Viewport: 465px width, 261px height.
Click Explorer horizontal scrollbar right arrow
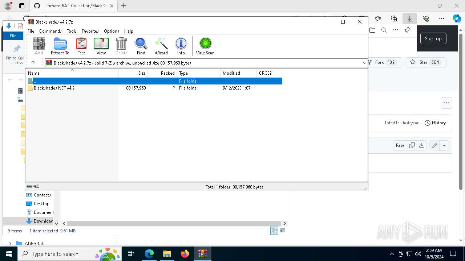pyautogui.click(x=284, y=224)
